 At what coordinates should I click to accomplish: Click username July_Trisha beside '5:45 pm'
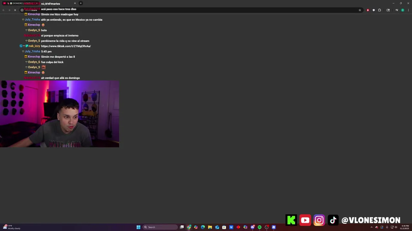(33, 51)
